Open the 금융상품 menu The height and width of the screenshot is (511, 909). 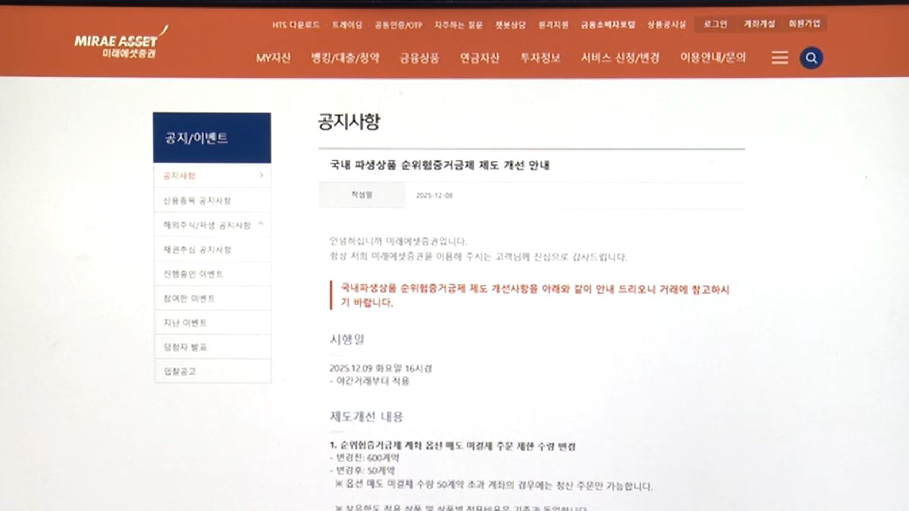pos(419,58)
